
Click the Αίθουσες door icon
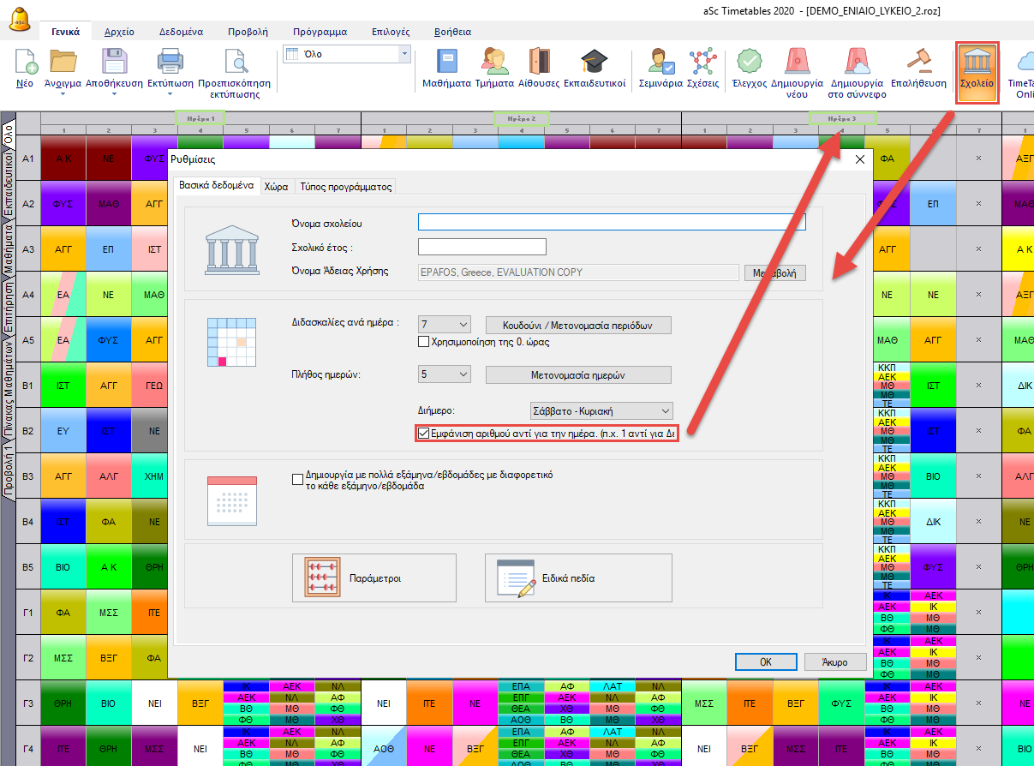(539, 63)
